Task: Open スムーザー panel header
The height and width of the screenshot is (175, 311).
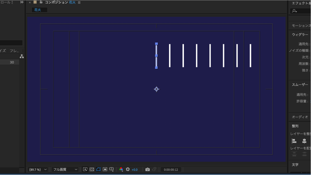Action: pyautogui.click(x=300, y=85)
